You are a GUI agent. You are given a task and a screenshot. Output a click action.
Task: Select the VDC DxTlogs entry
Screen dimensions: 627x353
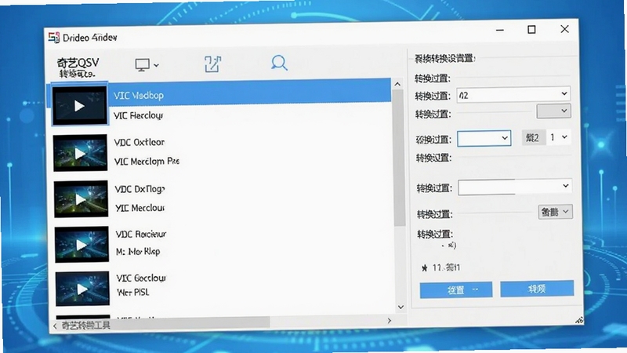tap(140, 189)
